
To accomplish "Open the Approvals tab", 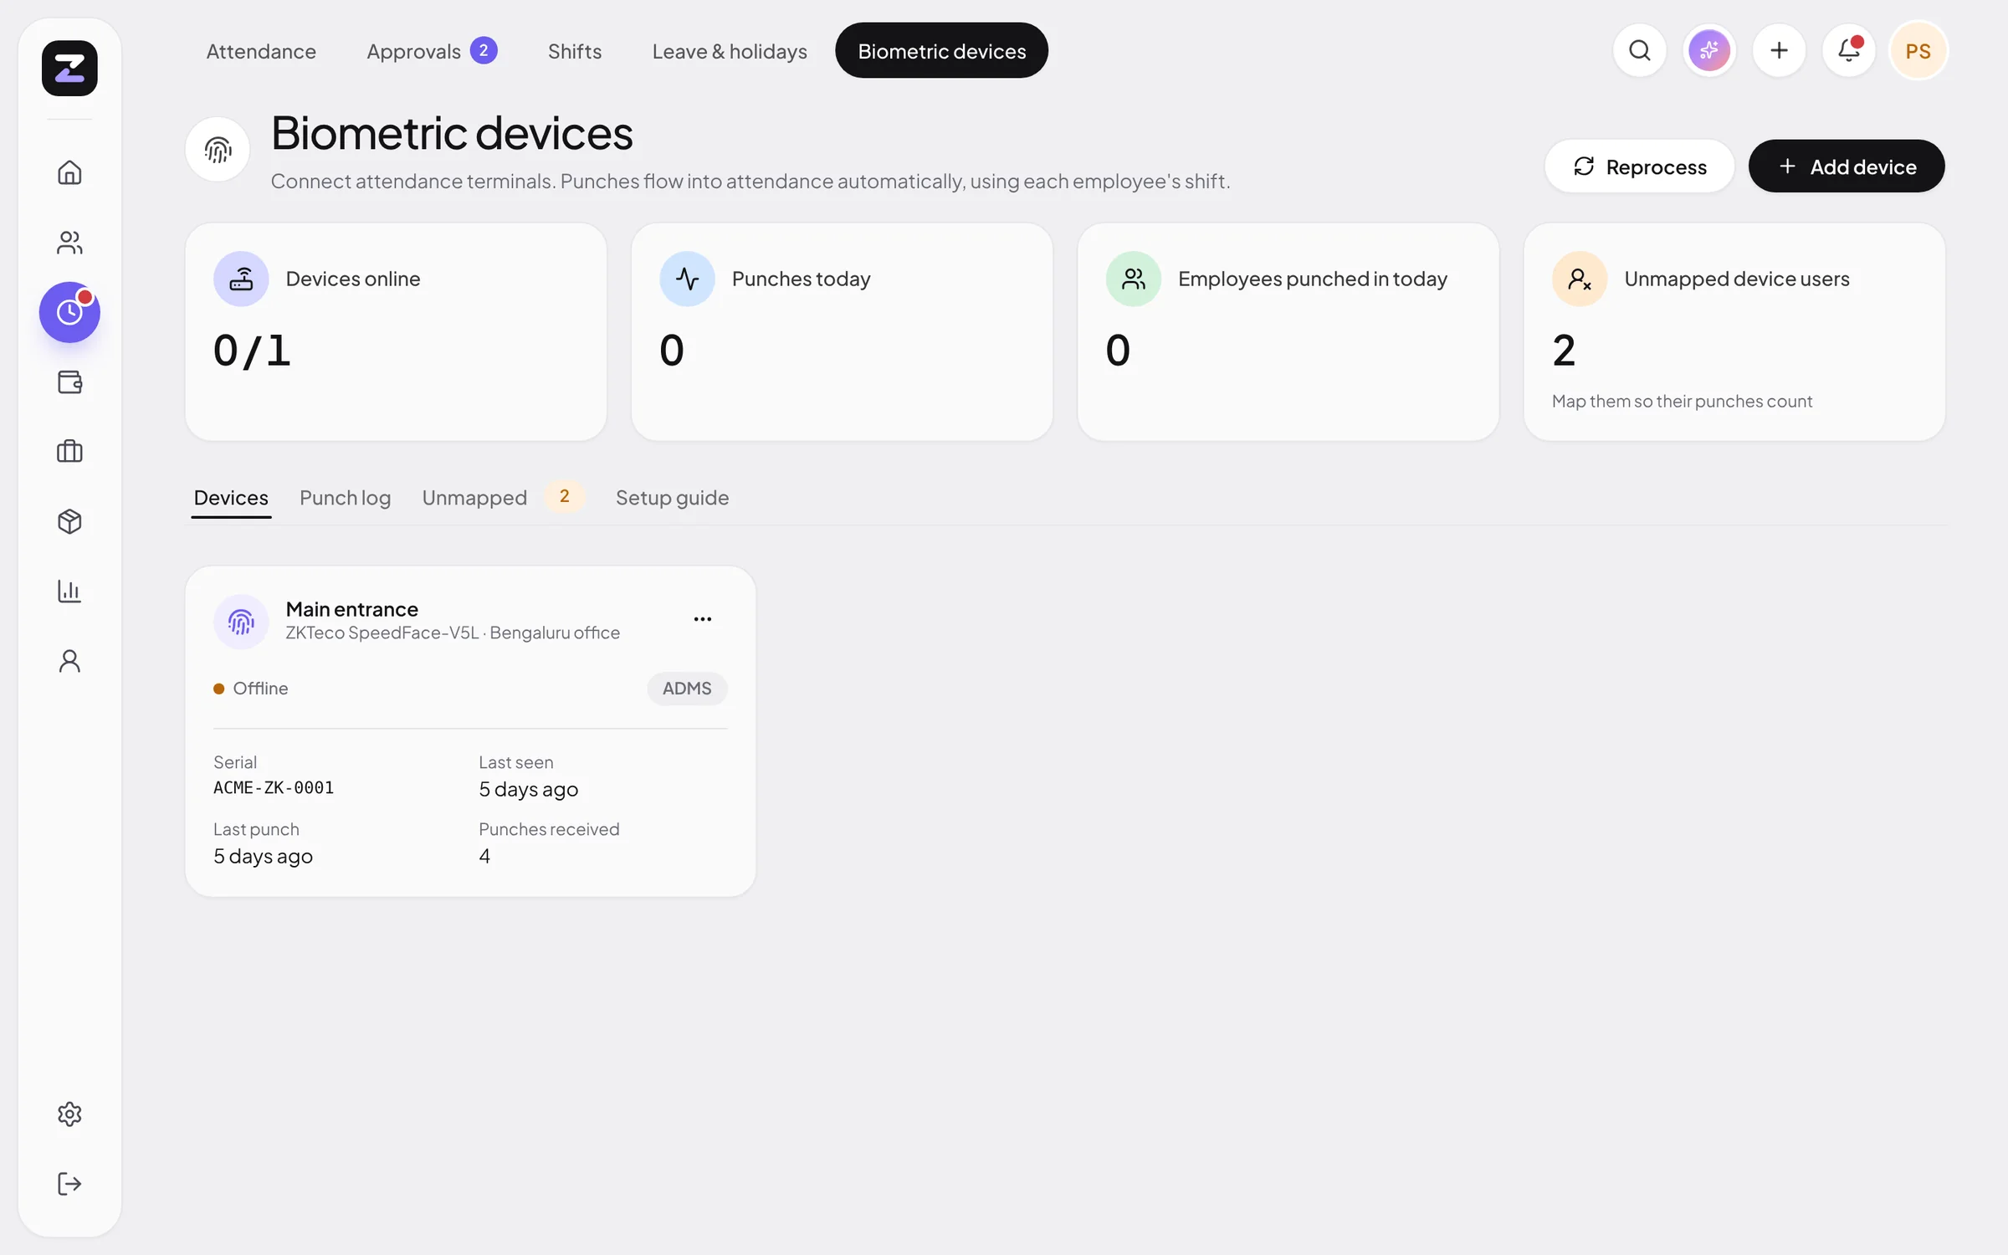I will click(x=432, y=51).
